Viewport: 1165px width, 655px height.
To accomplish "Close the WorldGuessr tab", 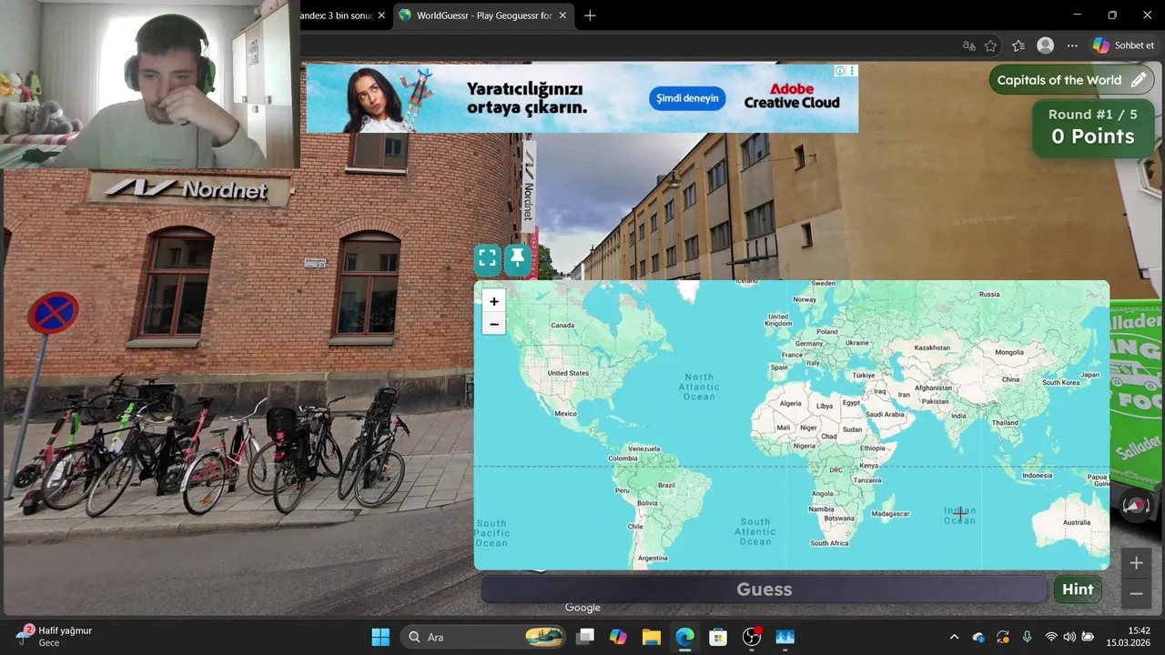I will click(562, 15).
